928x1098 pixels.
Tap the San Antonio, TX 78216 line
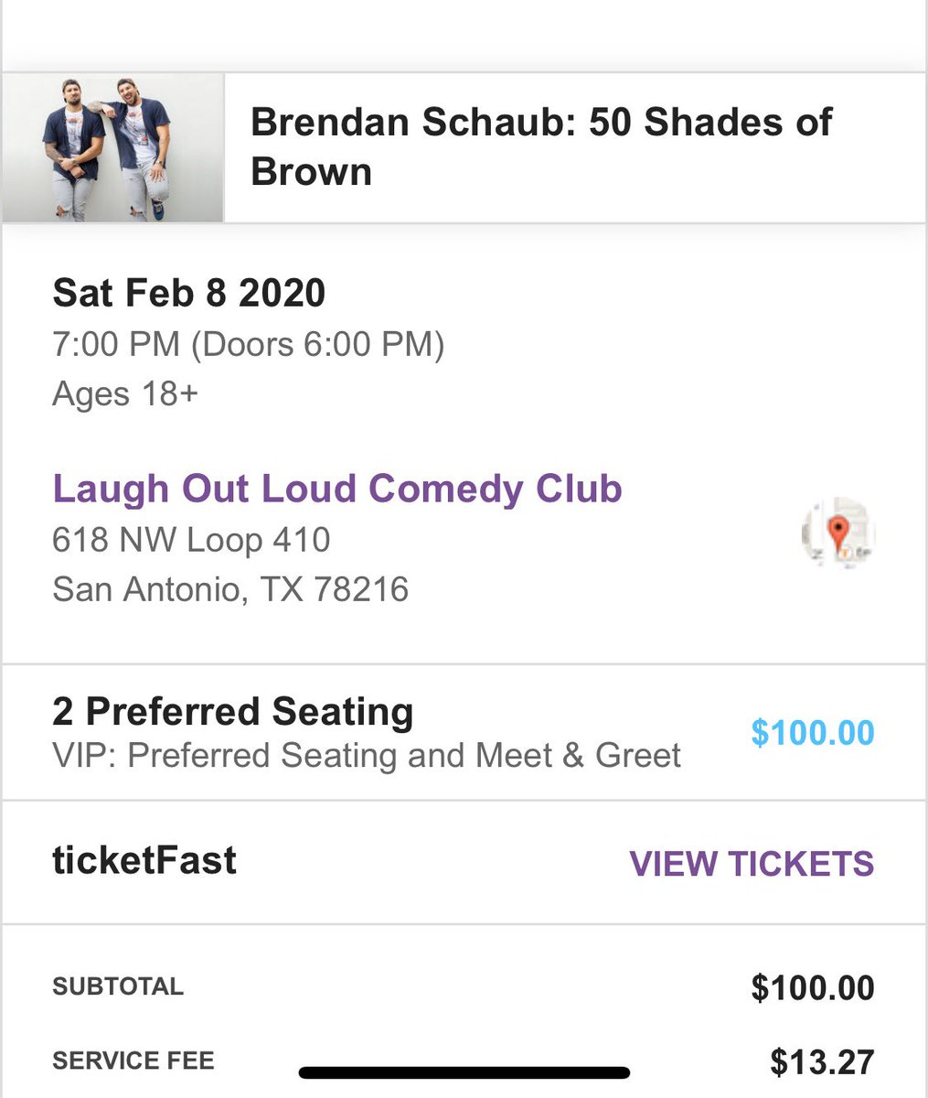230,589
